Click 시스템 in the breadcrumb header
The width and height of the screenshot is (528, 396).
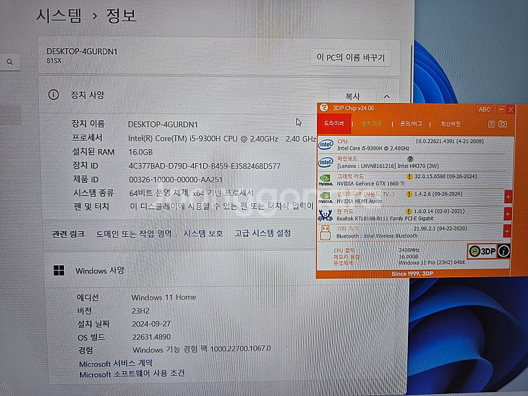pos(59,15)
